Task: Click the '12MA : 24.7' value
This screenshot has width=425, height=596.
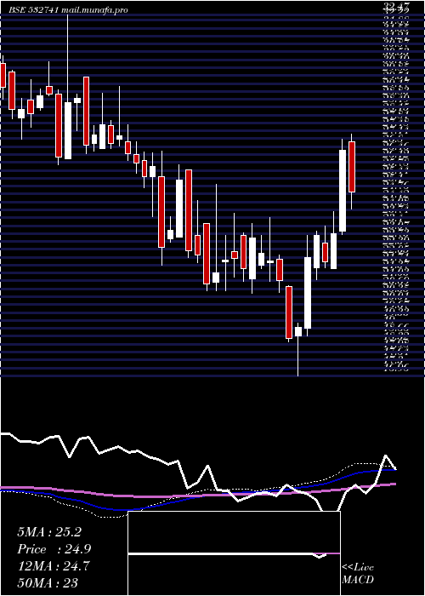Action: (54, 566)
